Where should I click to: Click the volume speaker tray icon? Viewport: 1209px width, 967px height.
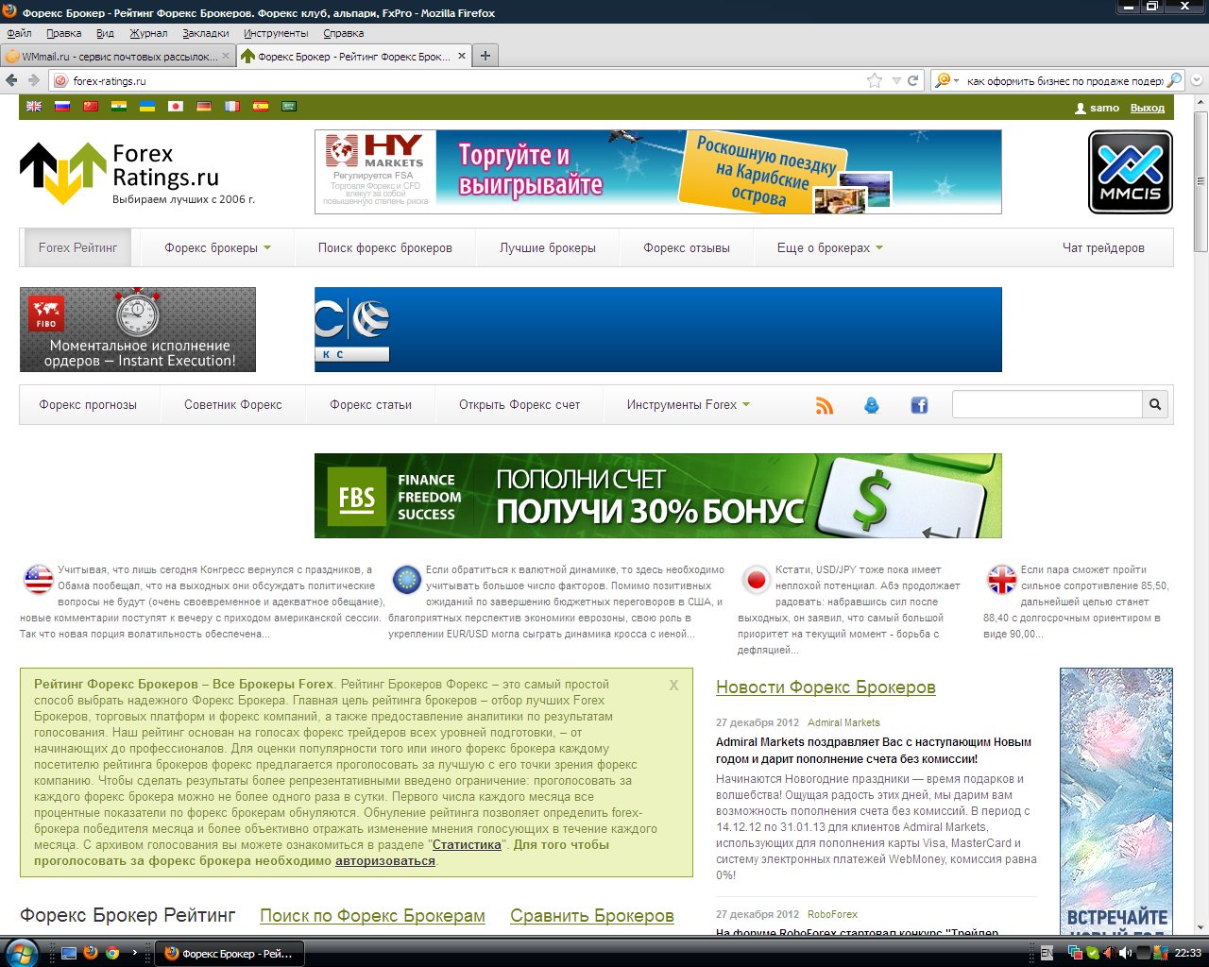point(1126,953)
